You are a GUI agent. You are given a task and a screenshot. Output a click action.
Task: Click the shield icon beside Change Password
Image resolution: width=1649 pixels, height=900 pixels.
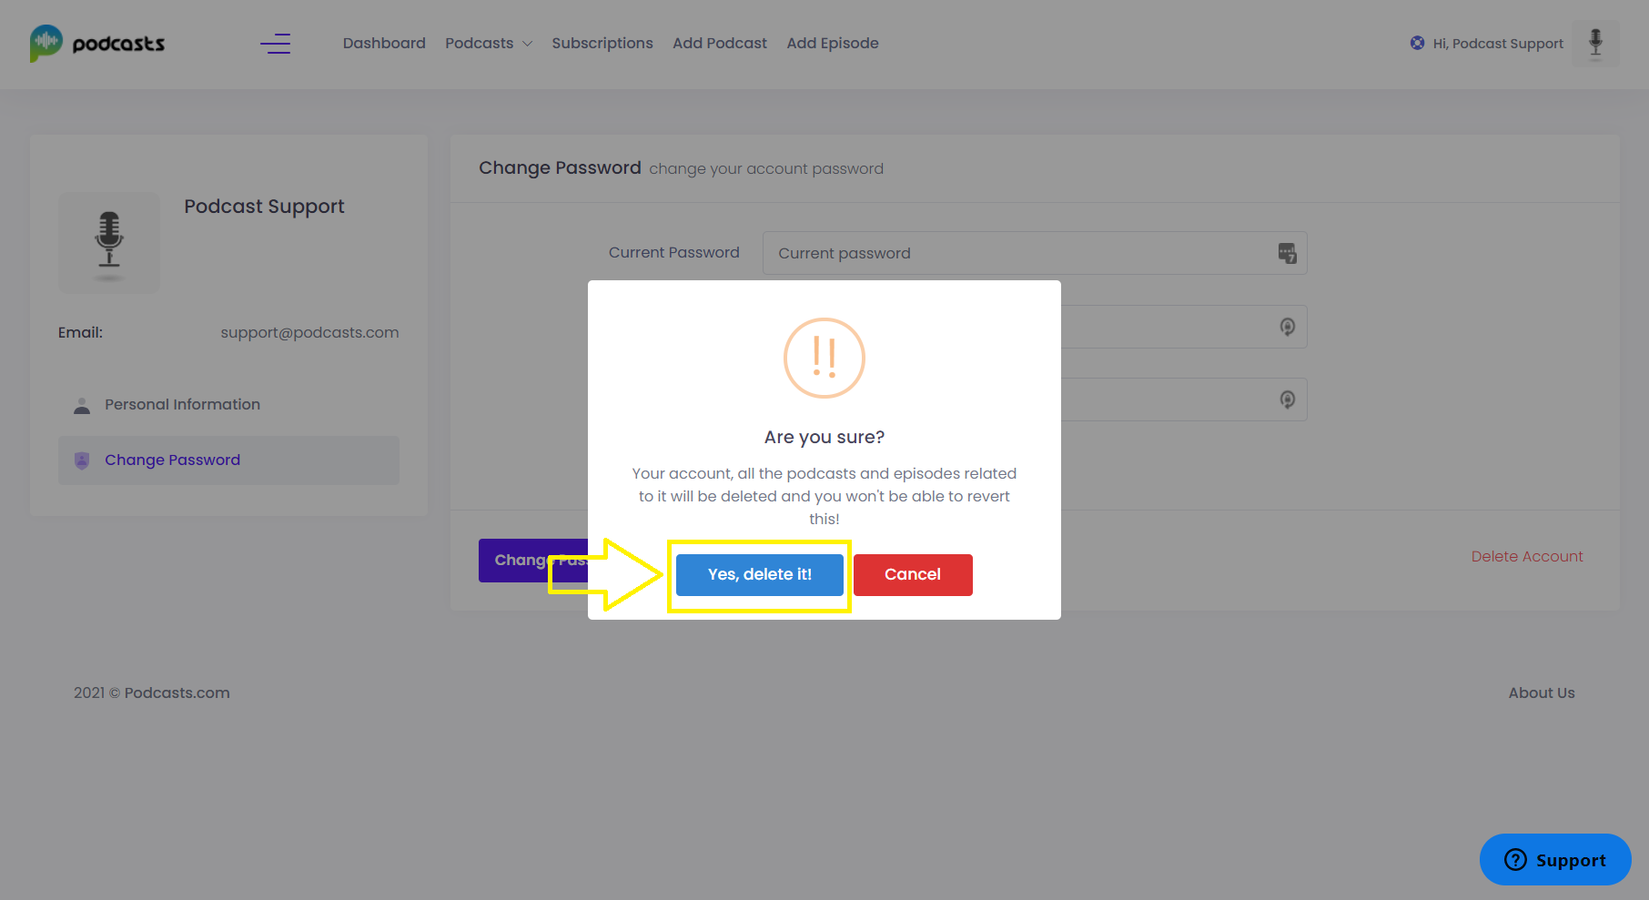pyautogui.click(x=82, y=460)
